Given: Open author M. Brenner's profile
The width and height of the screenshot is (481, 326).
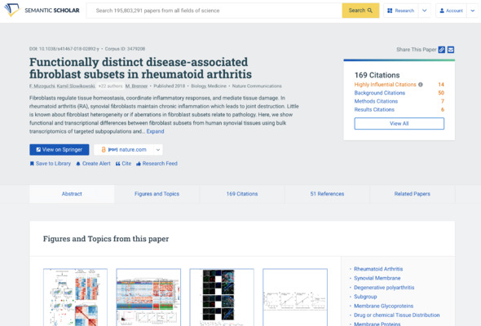Looking at the screenshot, I should click(136, 86).
